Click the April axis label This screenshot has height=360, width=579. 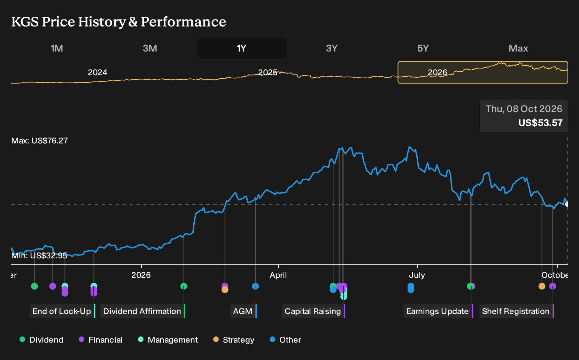pyautogui.click(x=278, y=275)
